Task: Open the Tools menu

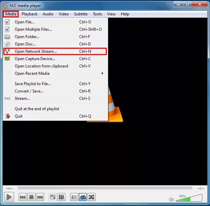Action: (97, 14)
